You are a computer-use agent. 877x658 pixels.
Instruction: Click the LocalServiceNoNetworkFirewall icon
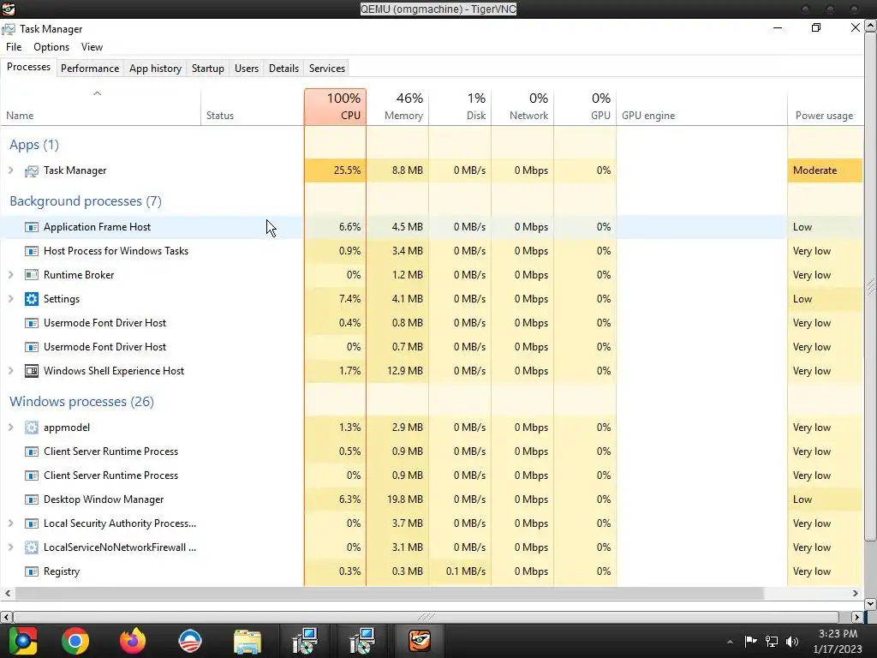[x=32, y=547]
